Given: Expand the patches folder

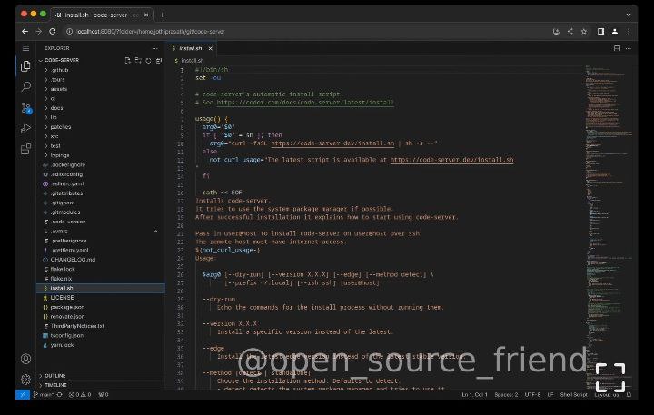Looking at the screenshot, I should (101, 127).
